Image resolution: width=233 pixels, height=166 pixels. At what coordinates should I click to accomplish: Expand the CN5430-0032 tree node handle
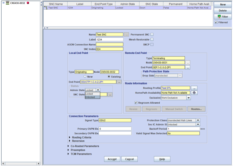[4, 3]
